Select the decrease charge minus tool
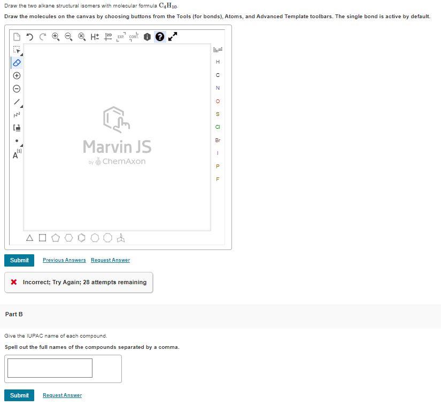The height and width of the screenshot is (406, 441). [17, 89]
